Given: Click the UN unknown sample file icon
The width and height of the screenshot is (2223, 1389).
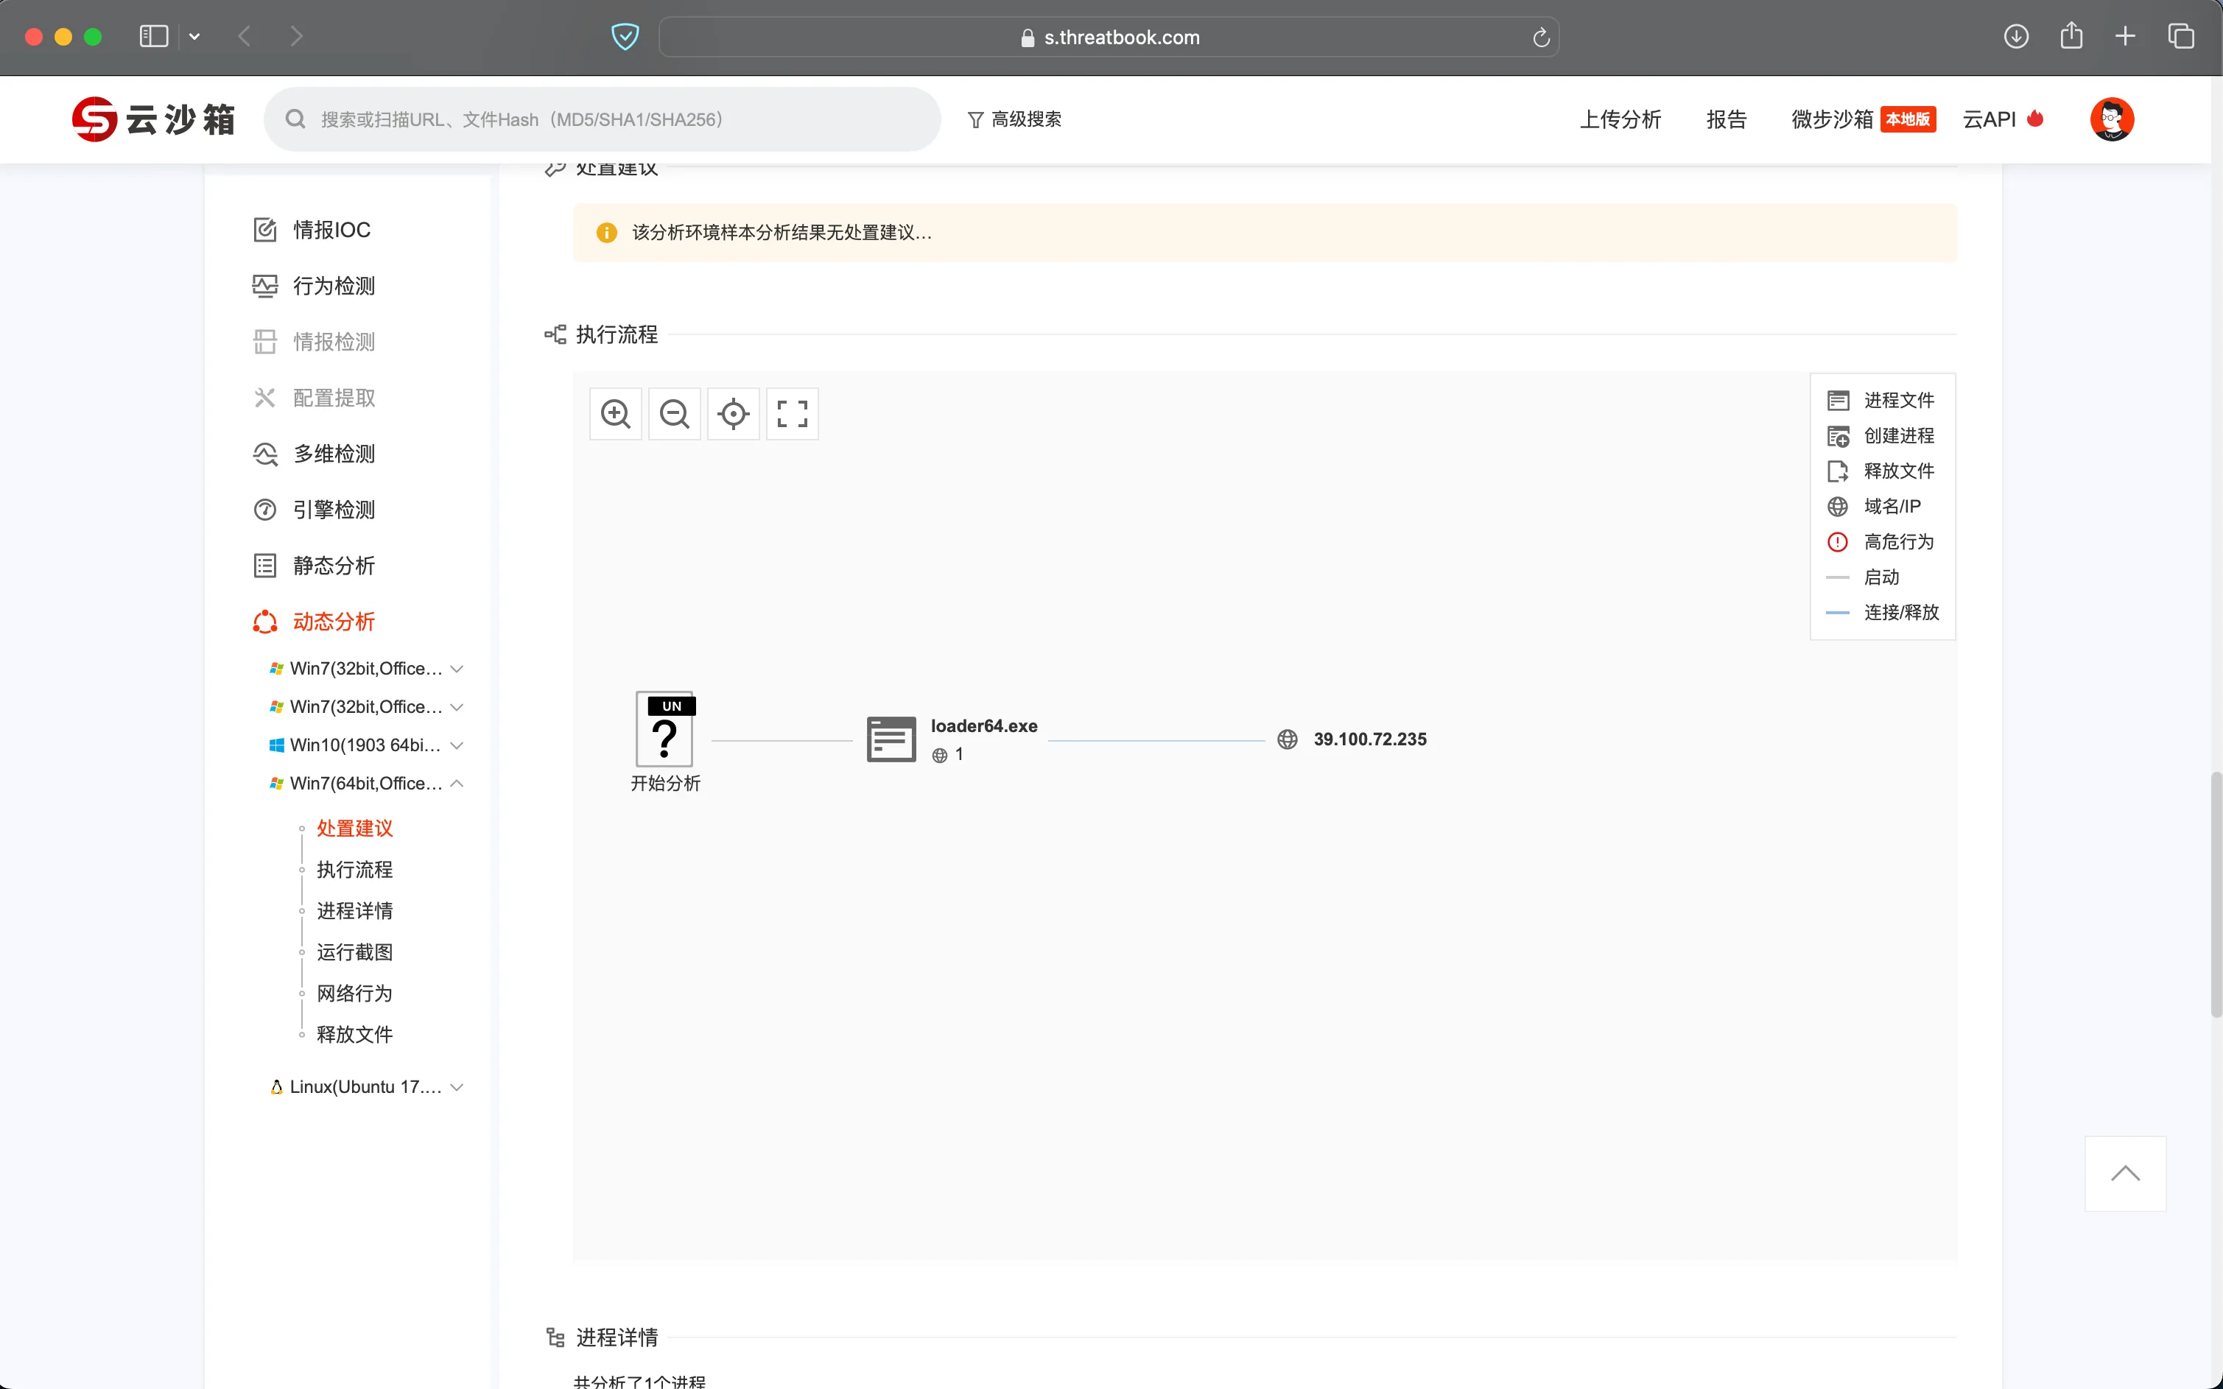Looking at the screenshot, I should point(665,729).
